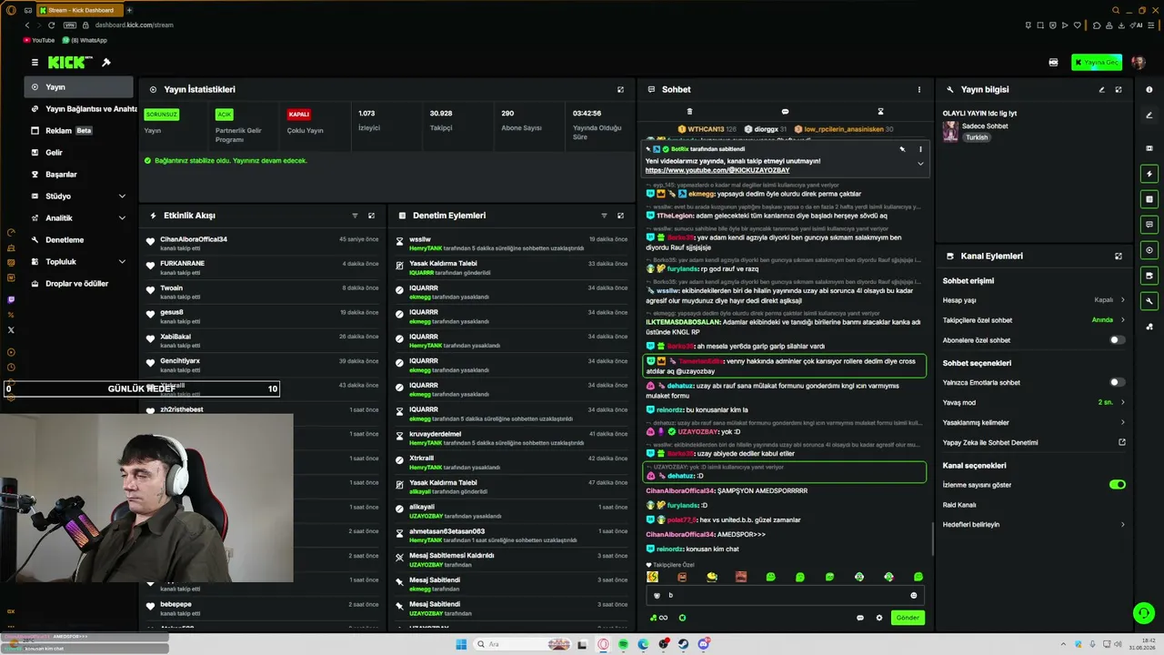
Task: Open Denetleme sidebar item
Action: tap(79, 240)
